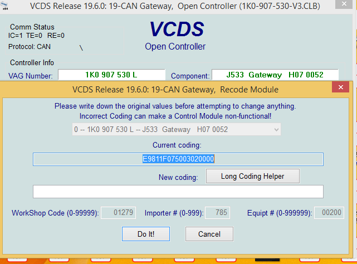Click the 'WorkShop Code (0-99999):' label
The height and width of the screenshot is (264, 357).
tap(55, 213)
